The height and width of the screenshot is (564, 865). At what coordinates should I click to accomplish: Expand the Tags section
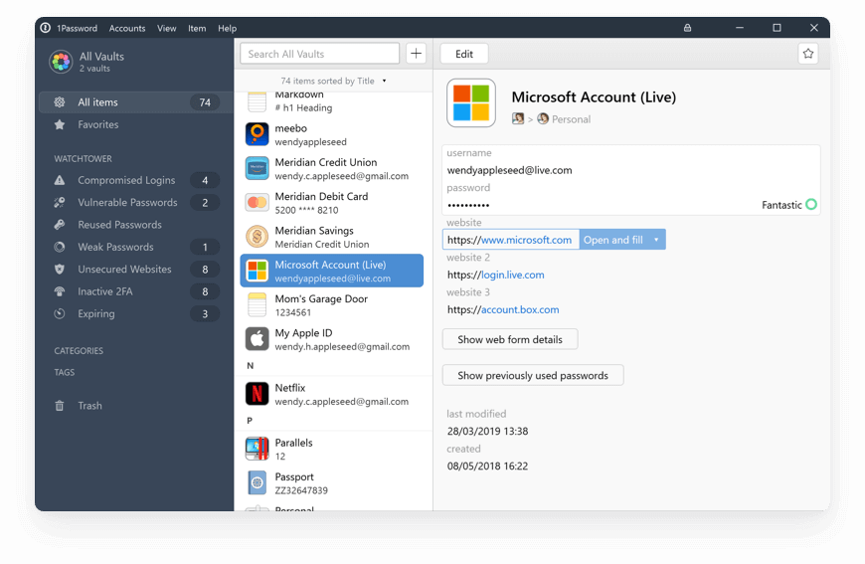pos(65,372)
